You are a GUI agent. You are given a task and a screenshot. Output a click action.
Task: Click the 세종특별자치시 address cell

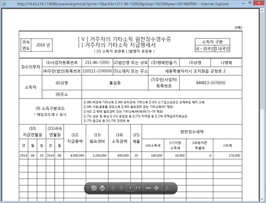pyautogui.click(x=195, y=71)
